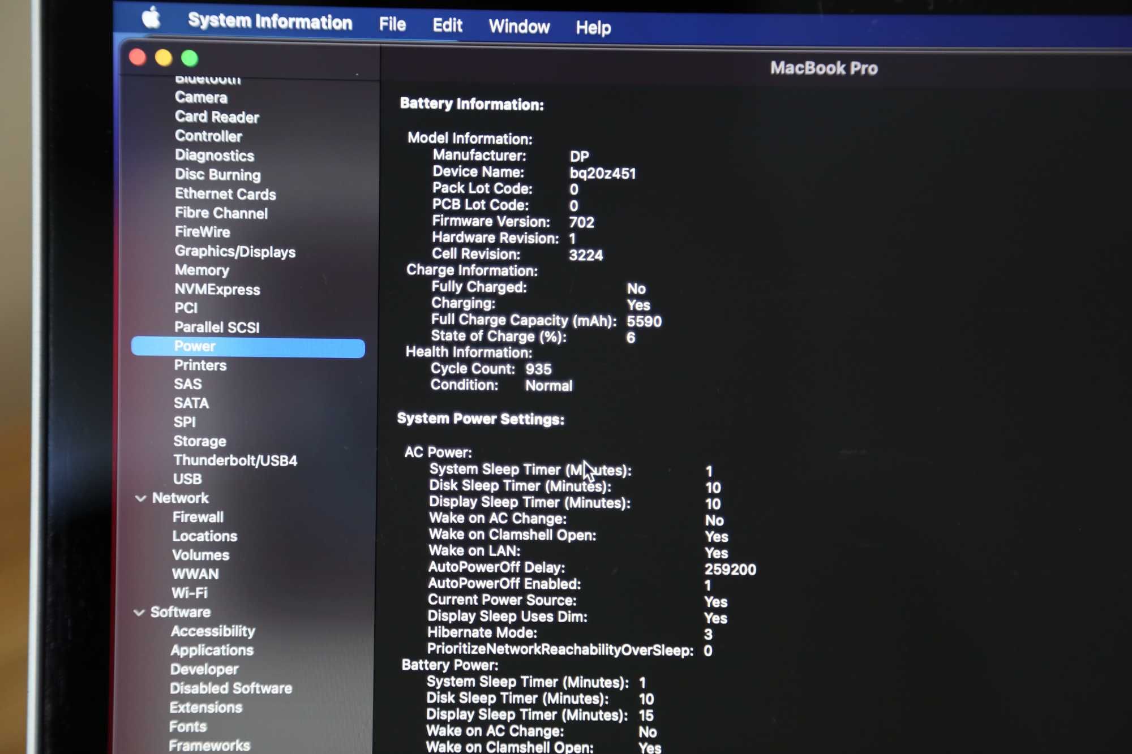
Task: Click the Full Charge Capacity value 5590
Action: coord(644,321)
